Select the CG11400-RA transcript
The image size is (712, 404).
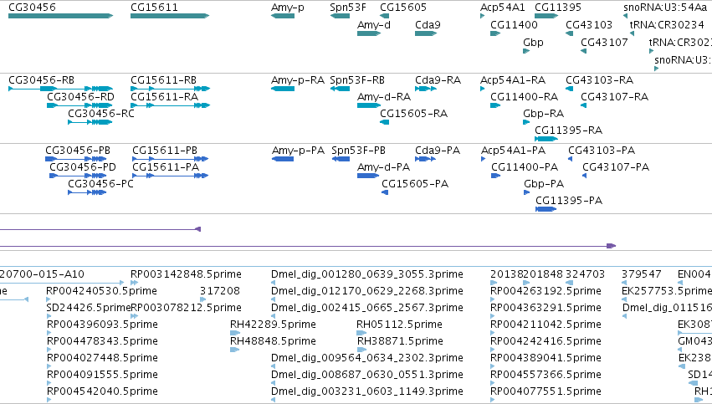[x=495, y=105]
